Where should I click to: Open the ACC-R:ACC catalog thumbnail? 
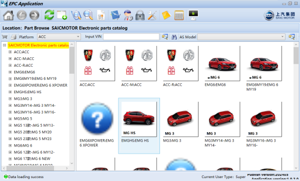[180, 63]
